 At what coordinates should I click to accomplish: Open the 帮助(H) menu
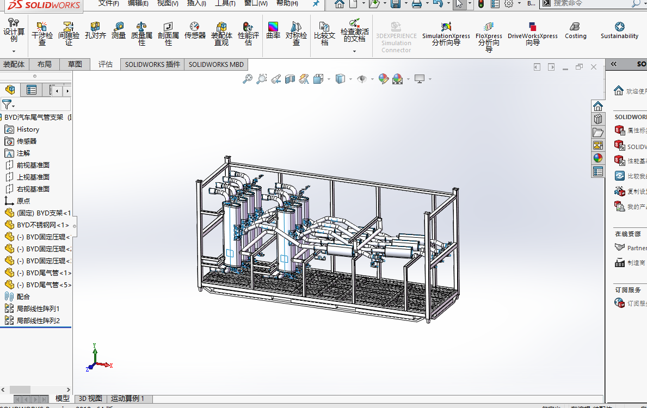(287, 3)
